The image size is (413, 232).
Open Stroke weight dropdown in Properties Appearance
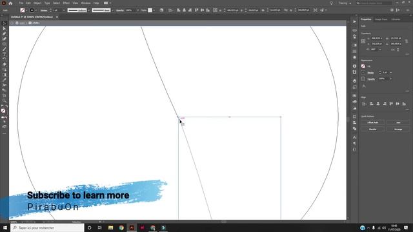point(391,73)
